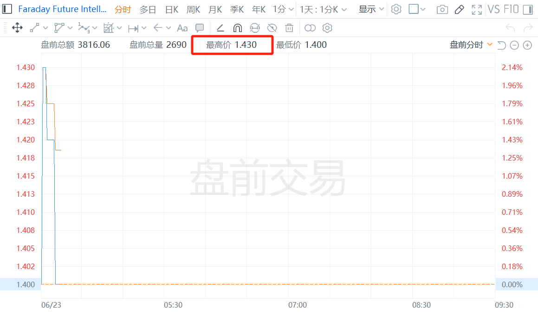Select the comment bubble note tool
Viewport: 538px width, 316px height.
pyautogui.click(x=199, y=28)
